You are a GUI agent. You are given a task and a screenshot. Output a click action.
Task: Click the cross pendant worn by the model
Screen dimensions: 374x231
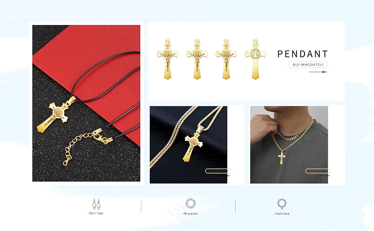282,157
